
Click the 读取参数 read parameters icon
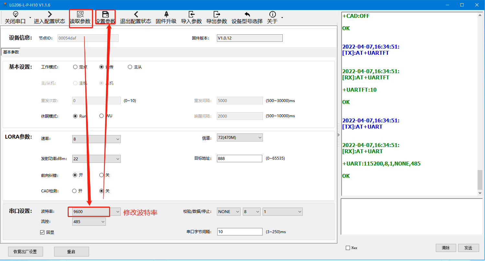pyautogui.click(x=80, y=15)
